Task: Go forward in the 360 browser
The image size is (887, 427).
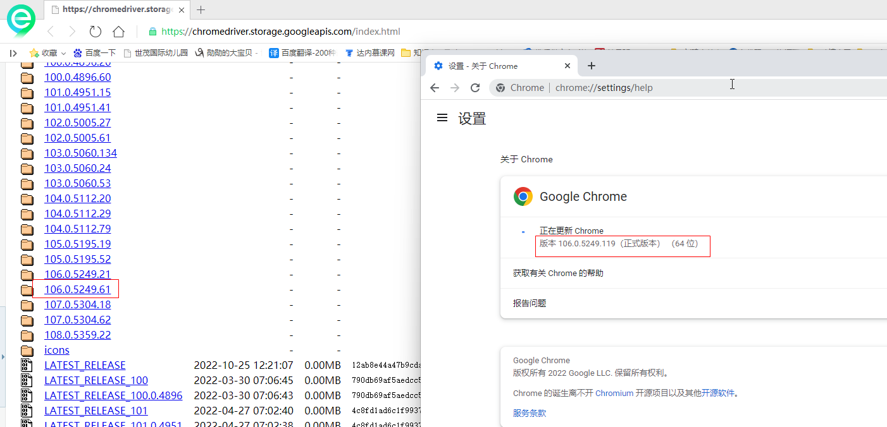Action: (72, 32)
